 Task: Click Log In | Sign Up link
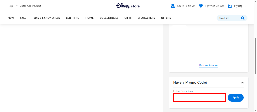pyautogui.click(x=186, y=6)
